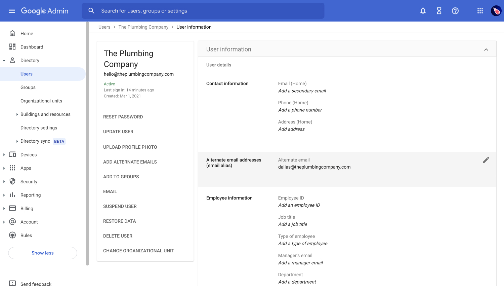504x286 pixels.
Task: Expand the Devices section arrow
Action: pos(4,155)
